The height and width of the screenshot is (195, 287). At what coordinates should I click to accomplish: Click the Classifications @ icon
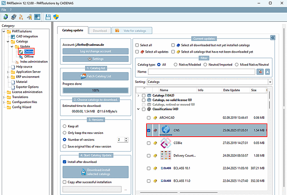tap(149, 109)
